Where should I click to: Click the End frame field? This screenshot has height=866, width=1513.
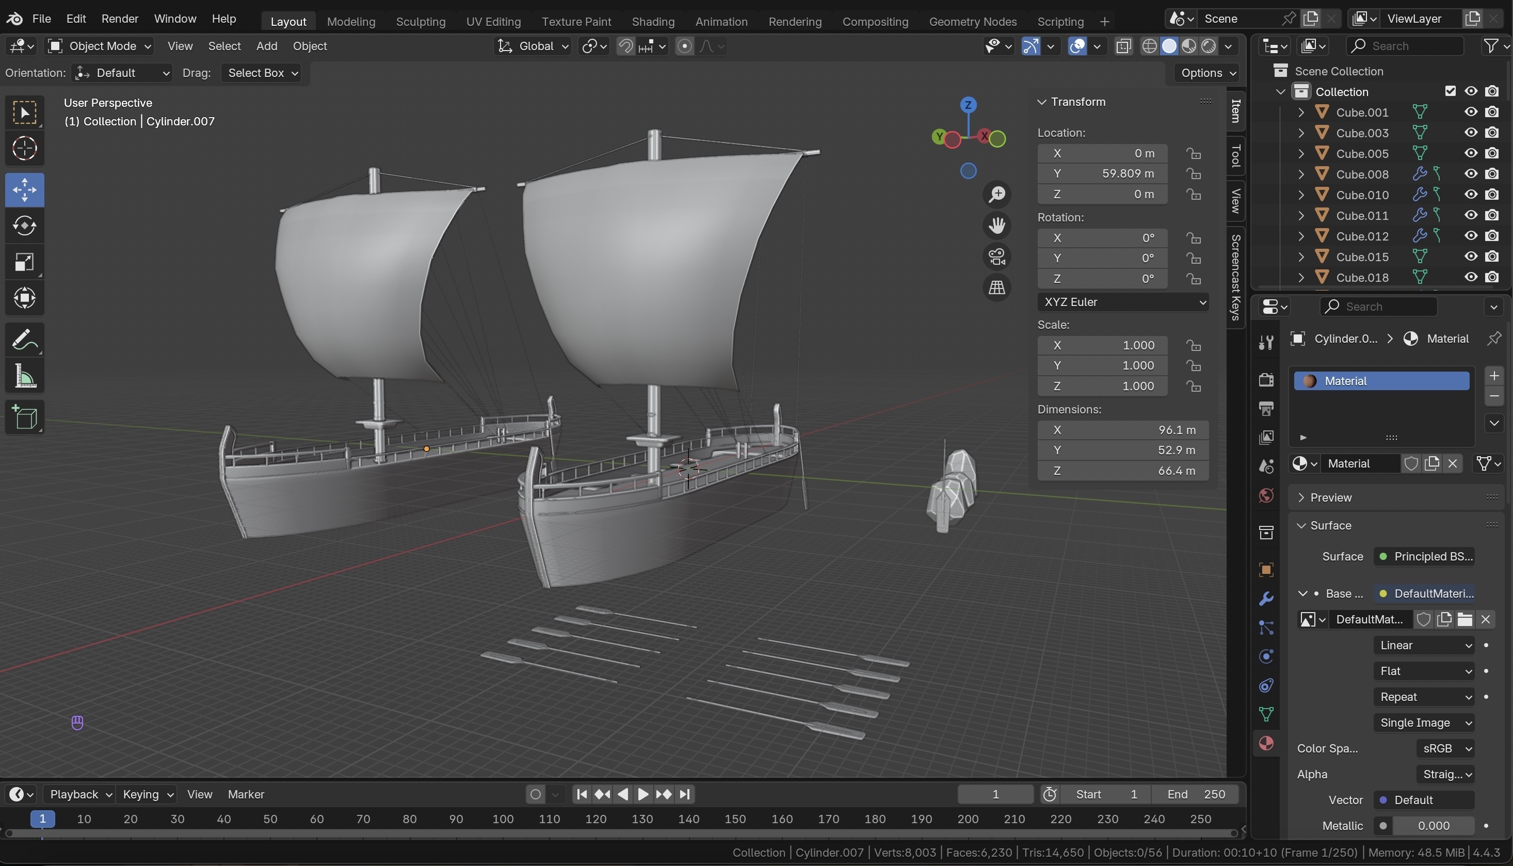(x=1196, y=794)
